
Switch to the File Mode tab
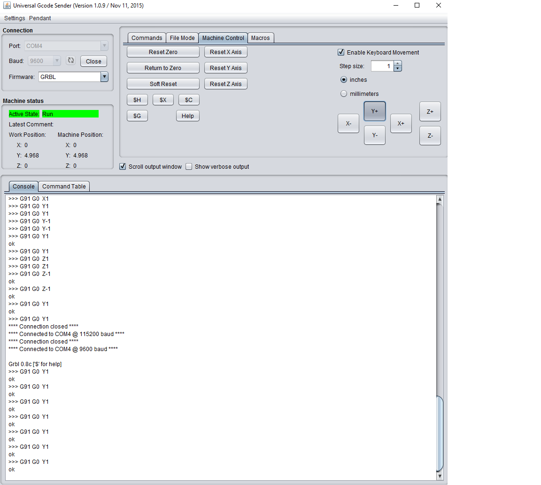[x=182, y=38]
